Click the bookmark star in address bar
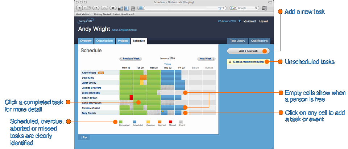This screenshot has height=149, width=348. (220, 8)
